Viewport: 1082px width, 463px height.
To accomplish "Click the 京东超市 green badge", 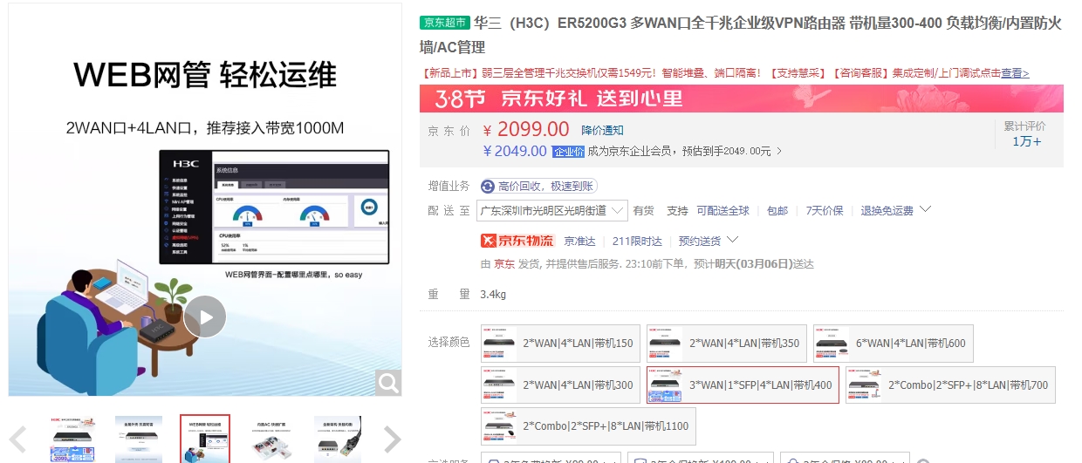I will tap(445, 23).
